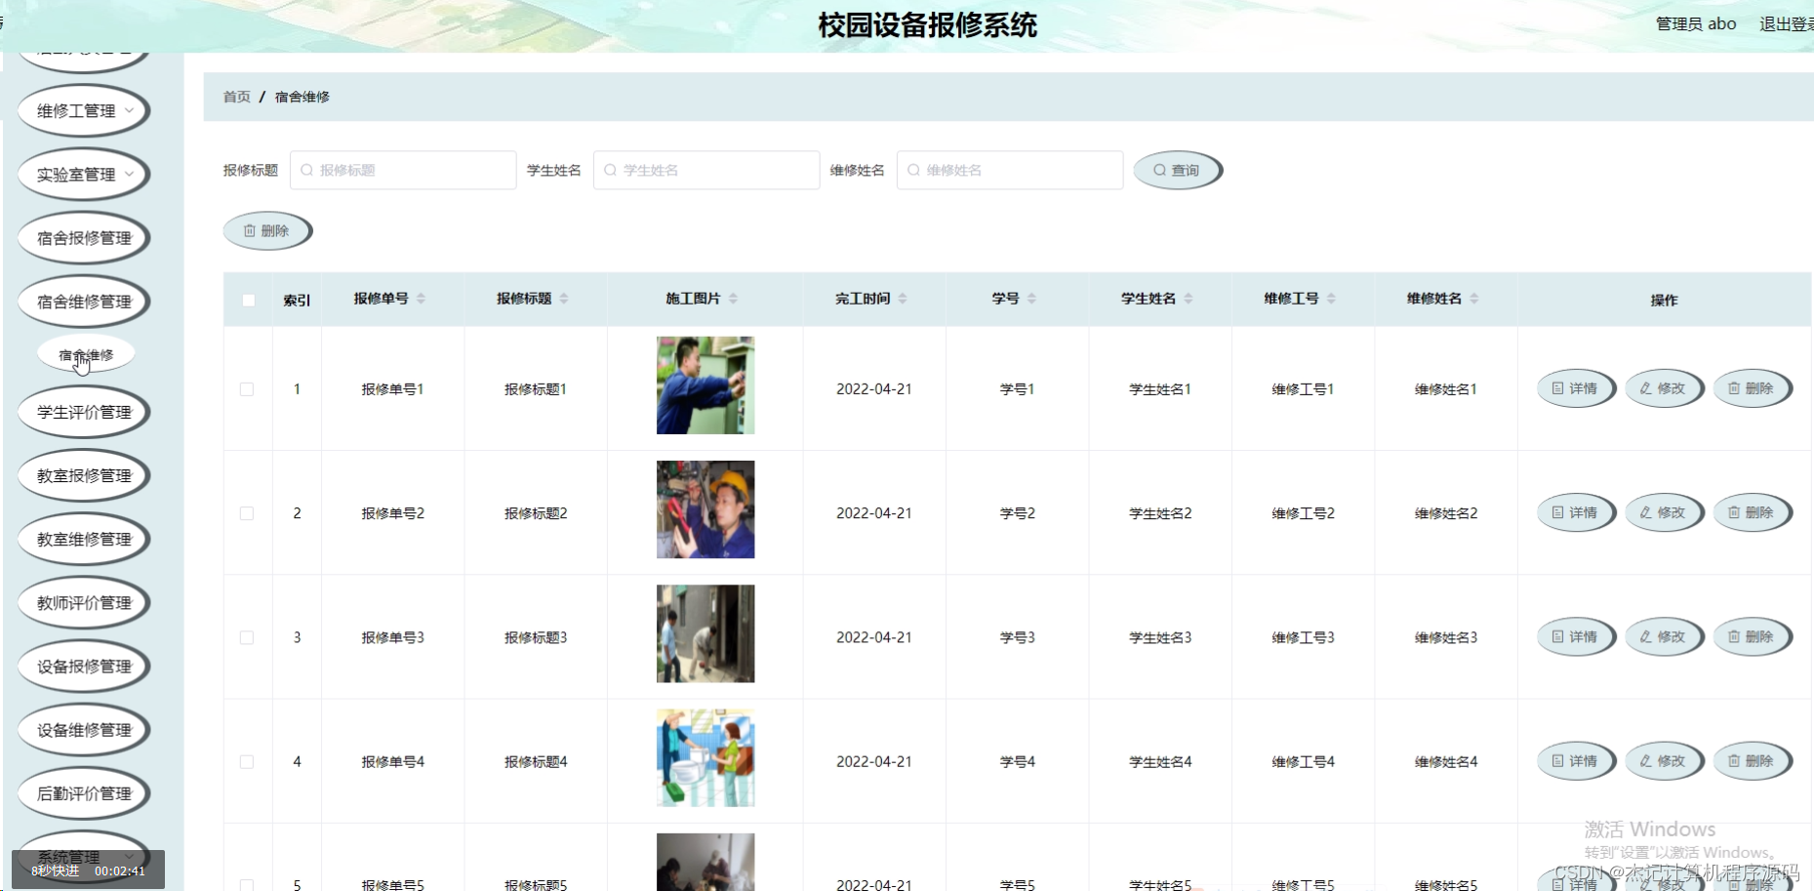Screen dimensions: 1814x891
Task: Select 宿舍维修 submenu item
Action: [86, 355]
